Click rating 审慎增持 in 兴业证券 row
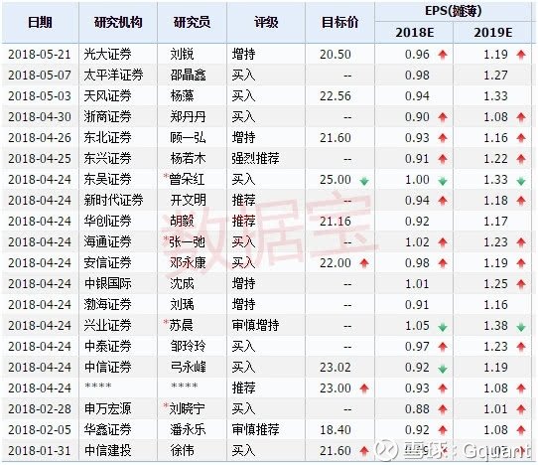This screenshot has width=538, height=465. click(x=256, y=326)
